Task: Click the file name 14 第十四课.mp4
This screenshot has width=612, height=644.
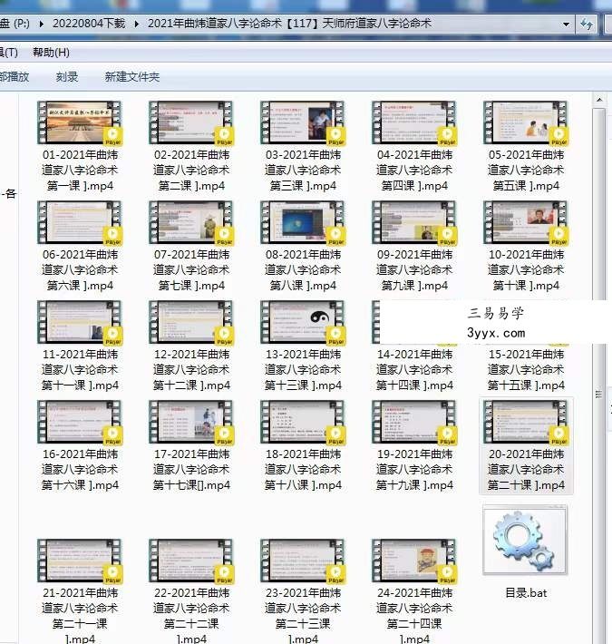Action: coord(414,370)
